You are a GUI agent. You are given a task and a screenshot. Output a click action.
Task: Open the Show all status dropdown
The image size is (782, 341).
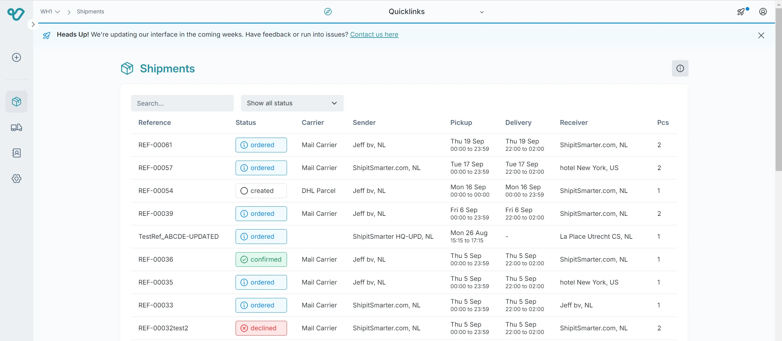292,103
